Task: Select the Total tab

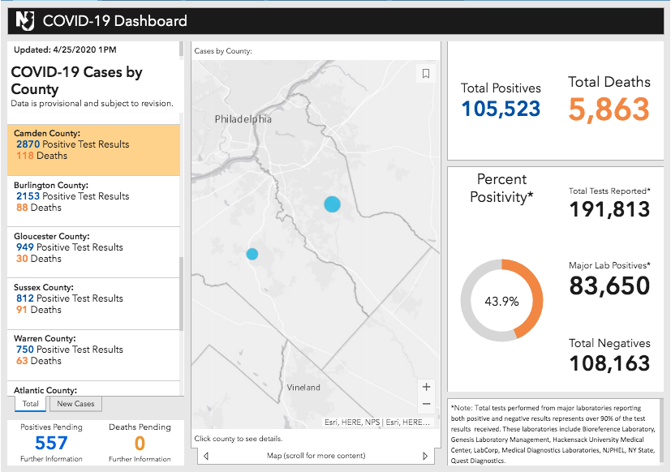Action: click(31, 404)
